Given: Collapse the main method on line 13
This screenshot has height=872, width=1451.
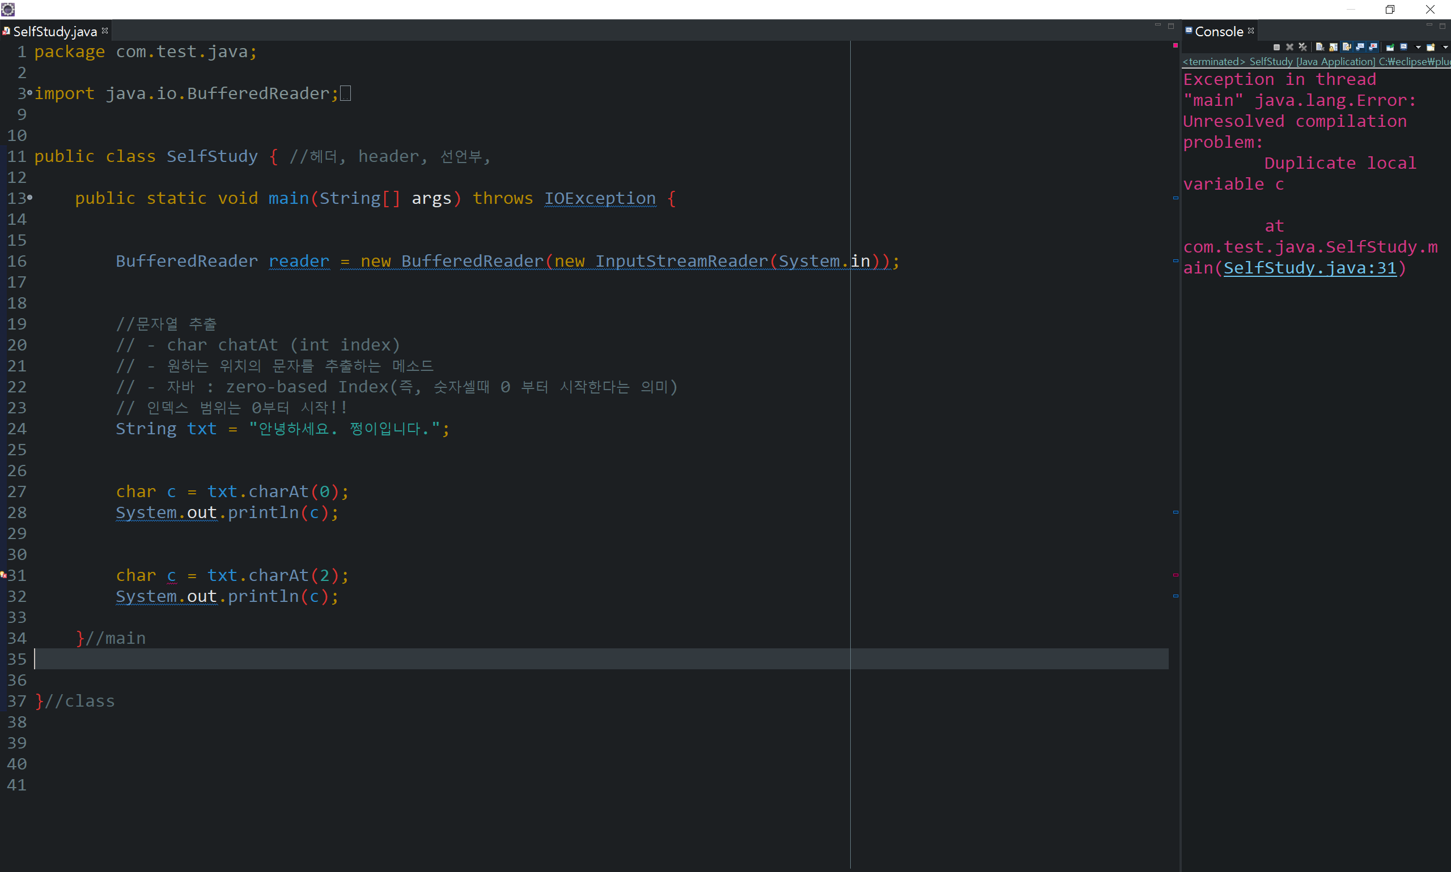Looking at the screenshot, I should [30, 198].
